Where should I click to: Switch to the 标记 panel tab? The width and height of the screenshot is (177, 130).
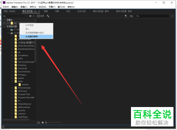tap(68, 11)
